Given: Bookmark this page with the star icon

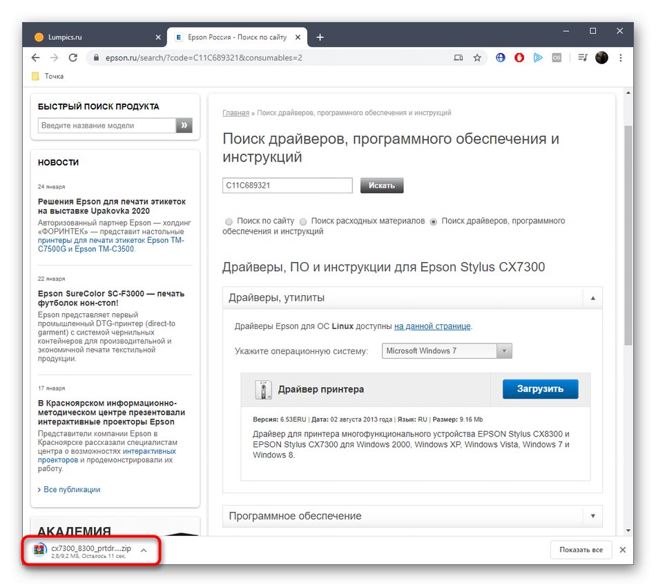Looking at the screenshot, I should tap(477, 58).
